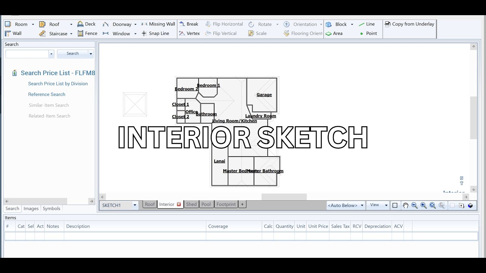This screenshot has width=486, height=273.
Task: Click the Search button
Action: tap(73, 53)
